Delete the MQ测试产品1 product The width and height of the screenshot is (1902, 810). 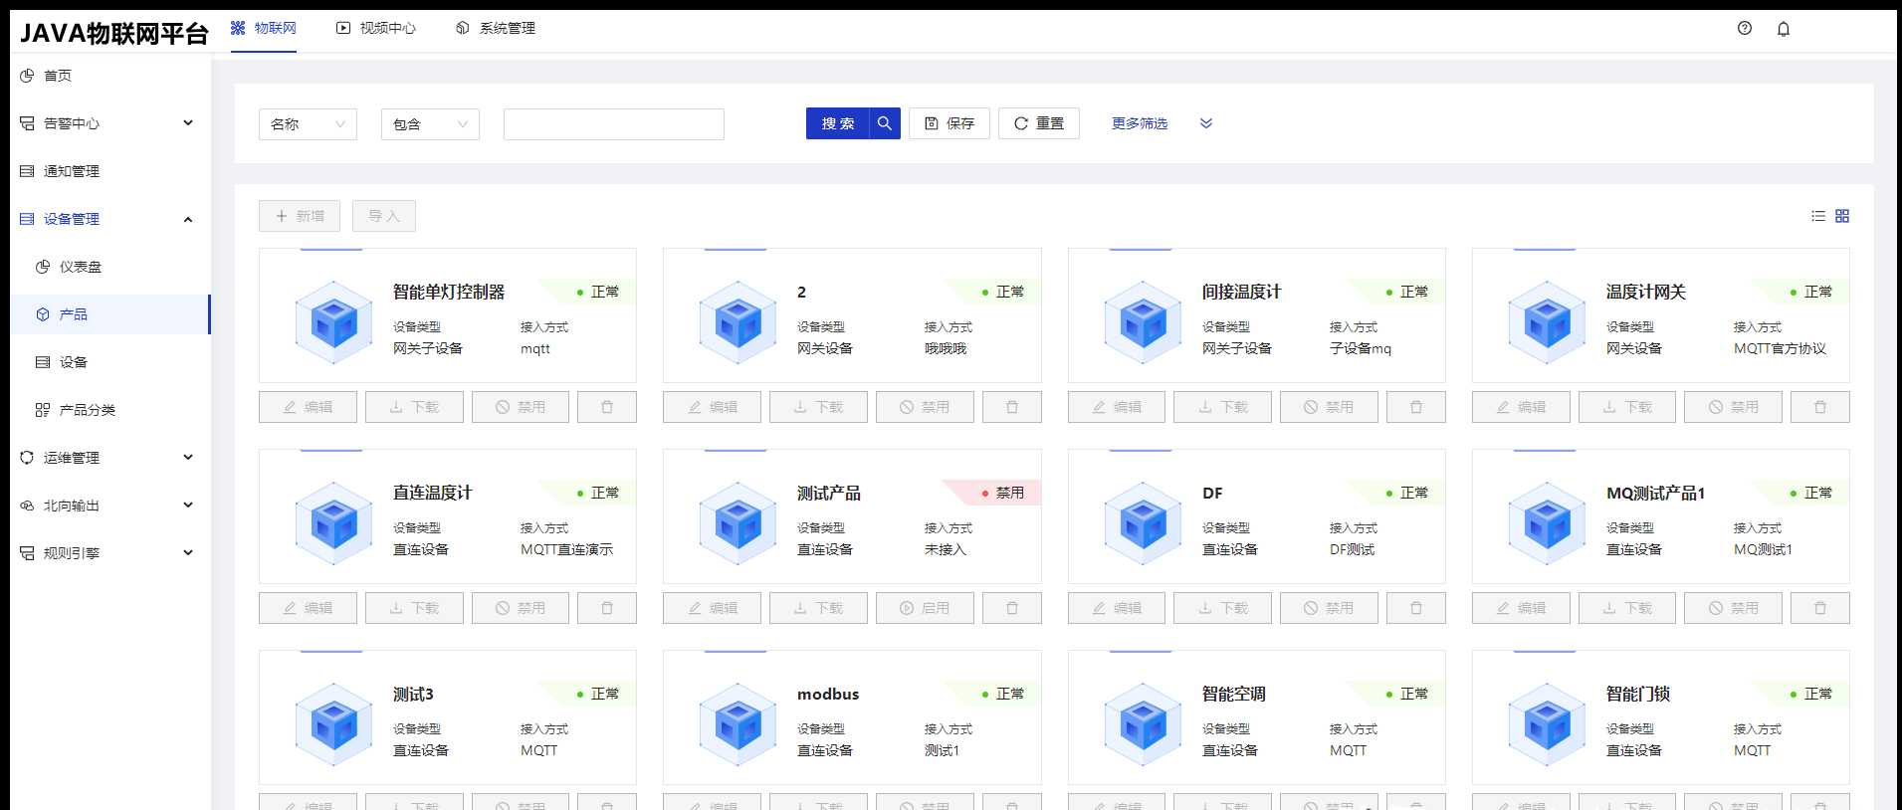point(1820,608)
